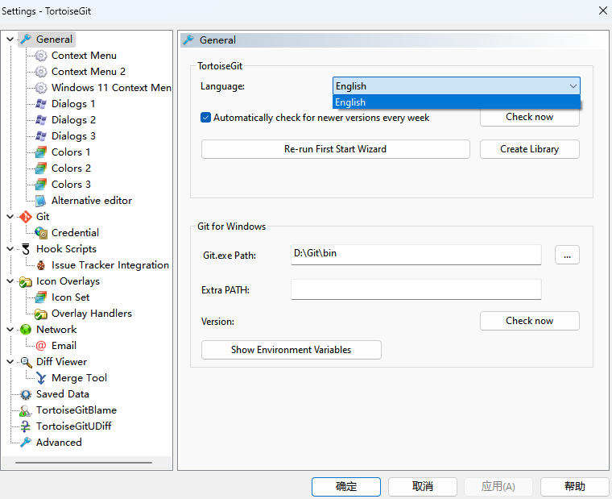Click the Overlay Handlers folder icon
Image resolution: width=612 pixels, height=499 pixels.
[x=41, y=314]
